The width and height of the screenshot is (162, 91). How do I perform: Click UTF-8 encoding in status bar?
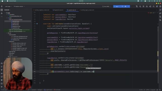pos(148,90)
